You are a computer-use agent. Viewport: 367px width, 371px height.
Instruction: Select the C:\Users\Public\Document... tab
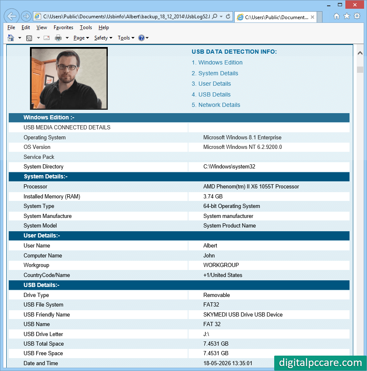pos(275,17)
